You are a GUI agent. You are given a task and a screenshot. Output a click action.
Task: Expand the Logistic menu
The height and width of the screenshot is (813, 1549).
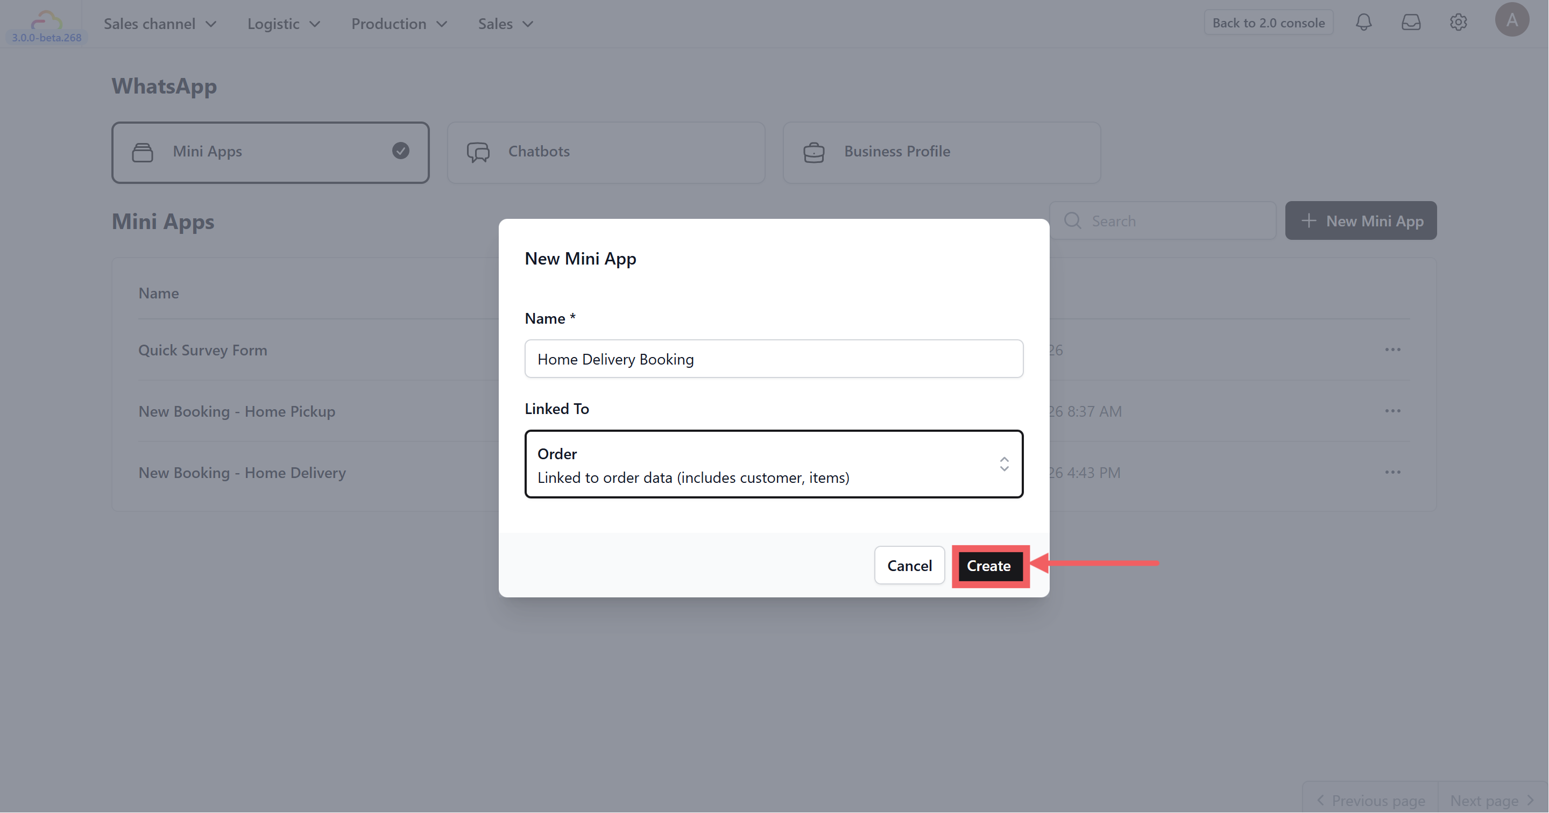click(284, 24)
